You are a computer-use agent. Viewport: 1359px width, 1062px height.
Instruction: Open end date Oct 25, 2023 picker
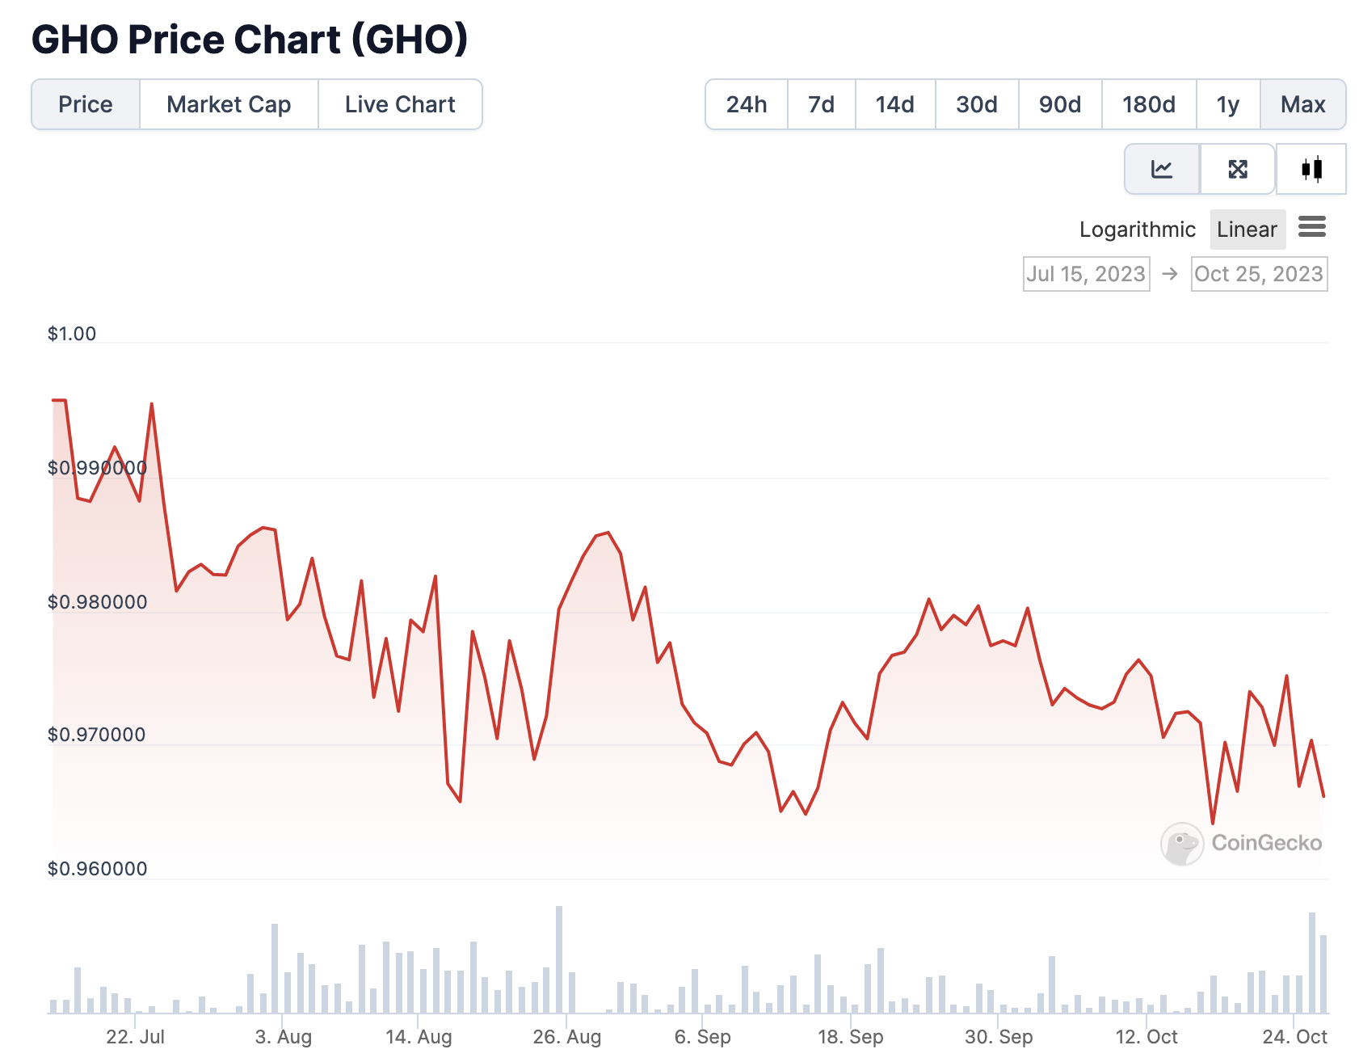[x=1259, y=274]
